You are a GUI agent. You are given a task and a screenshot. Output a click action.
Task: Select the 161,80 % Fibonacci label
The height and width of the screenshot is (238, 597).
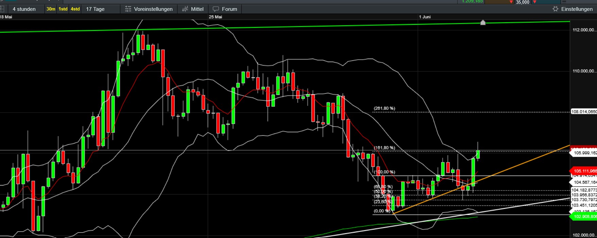[384, 148]
